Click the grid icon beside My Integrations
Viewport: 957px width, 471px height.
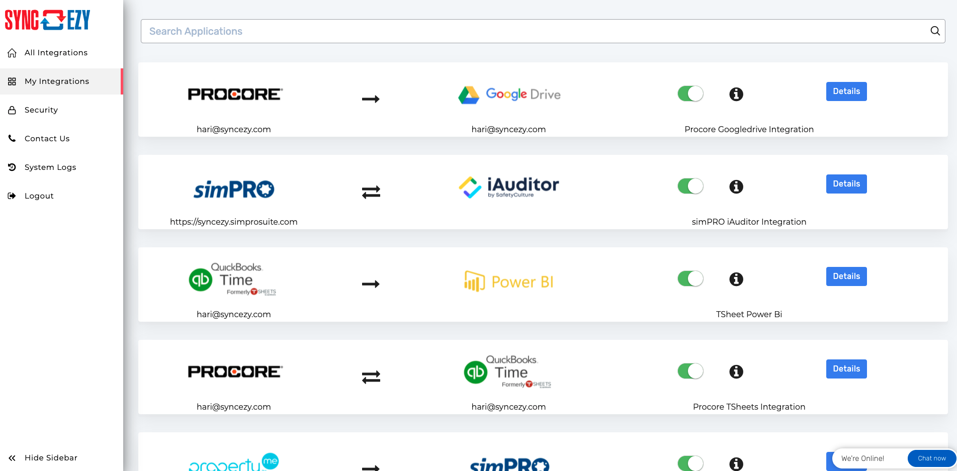coord(12,81)
